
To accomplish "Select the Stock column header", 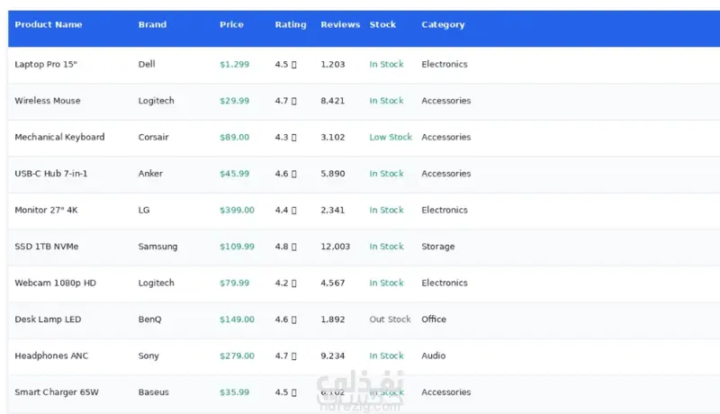I will point(382,25).
